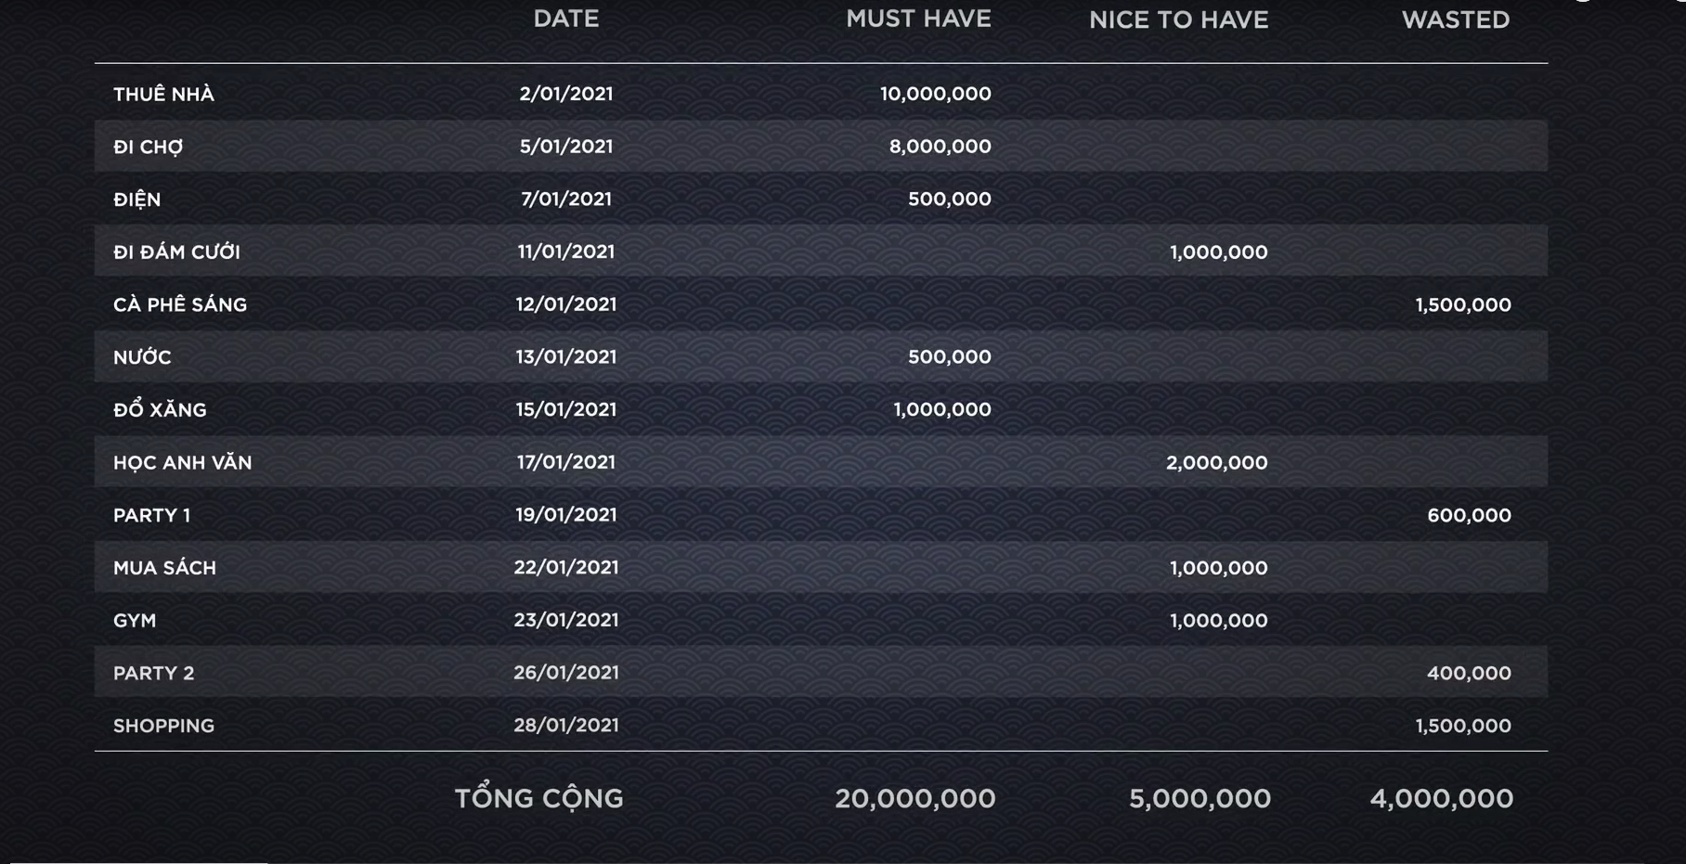Screen dimensions: 1686x864
Task: Click the PARTY 1 row label
Action: click(x=151, y=516)
